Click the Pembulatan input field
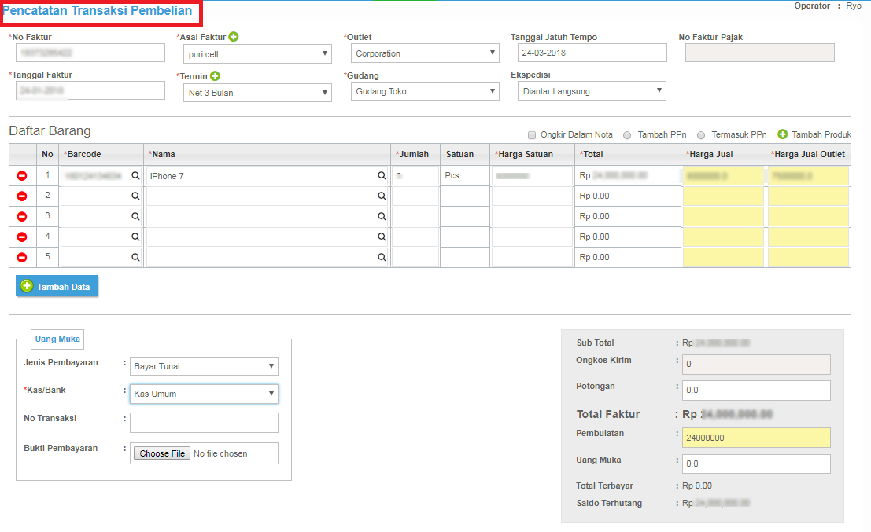Image resolution: width=871 pixels, height=532 pixels. tap(756, 438)
